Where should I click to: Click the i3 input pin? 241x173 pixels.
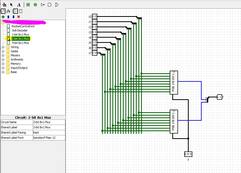pos(94,32)
